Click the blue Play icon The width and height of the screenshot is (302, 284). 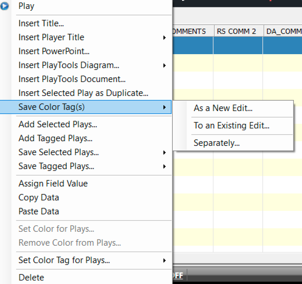tap(4, 6)
